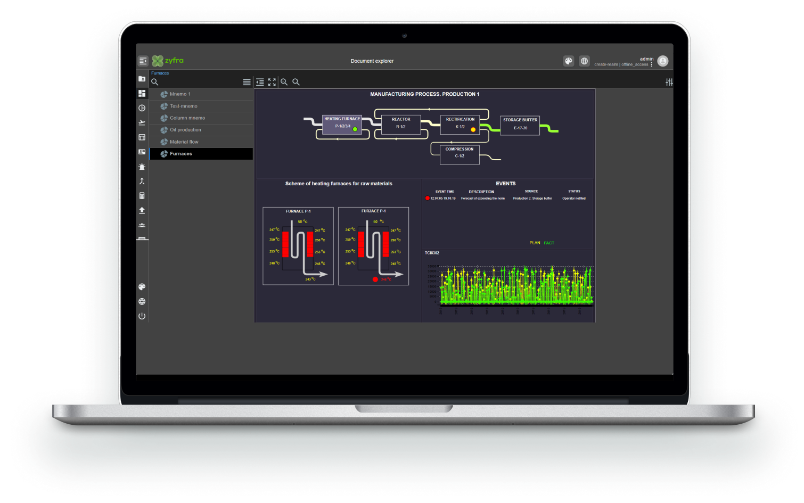Viewport: 804px width, 503px height.
Task: Toggle the main navigation menu button
Action: point(143,61)
